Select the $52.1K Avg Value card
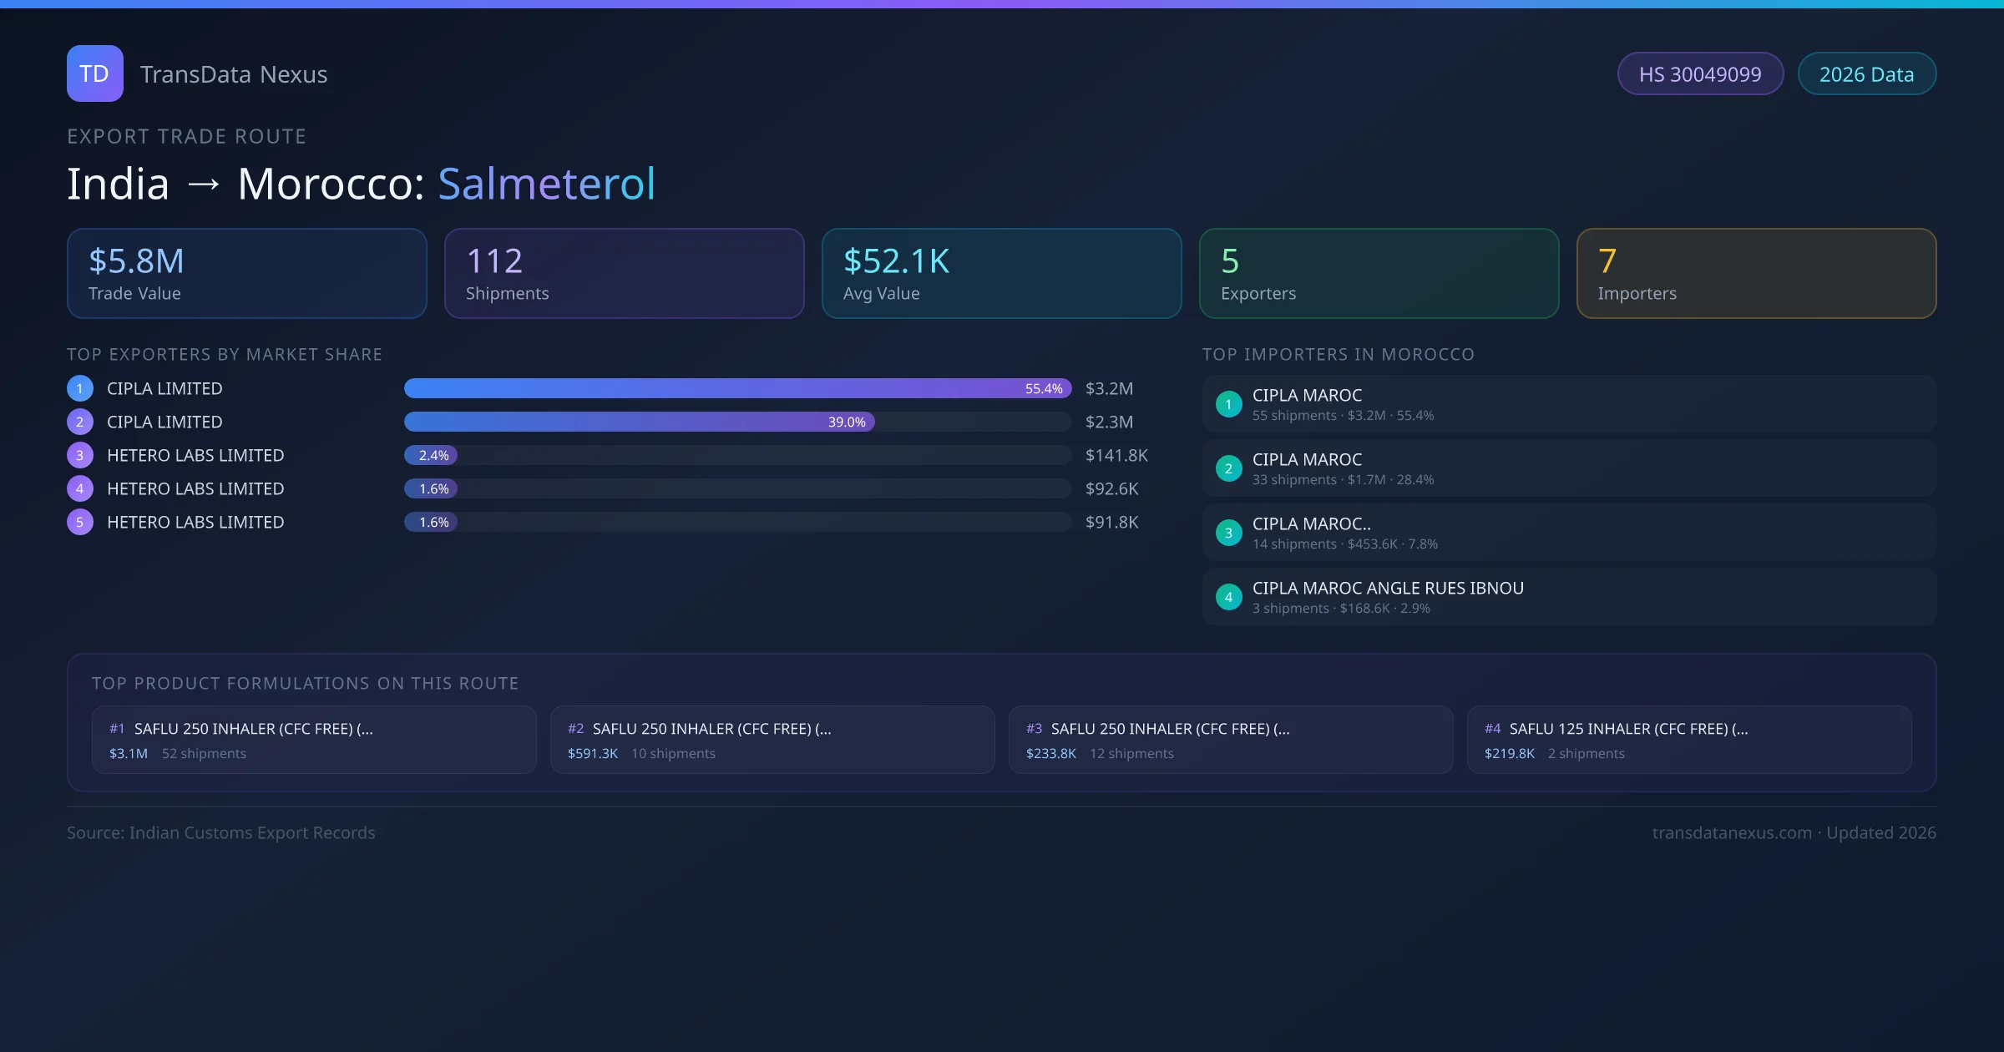This screenshot has width=2004, height=1052. click(1001, 273)
